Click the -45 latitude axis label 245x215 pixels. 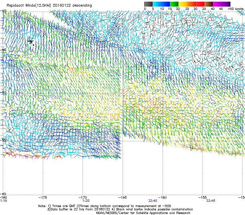pyautogui.click(x=3, y=50)
